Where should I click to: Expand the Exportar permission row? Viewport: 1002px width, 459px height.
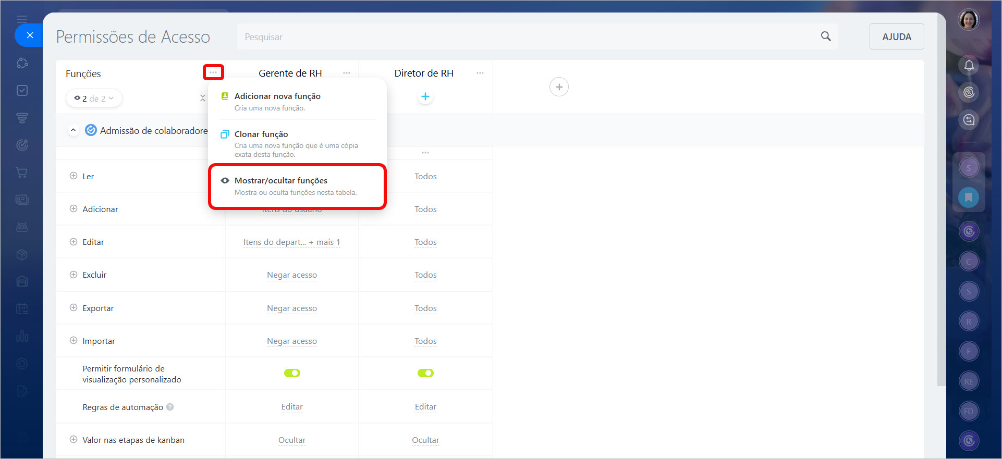tap(74, 307)
